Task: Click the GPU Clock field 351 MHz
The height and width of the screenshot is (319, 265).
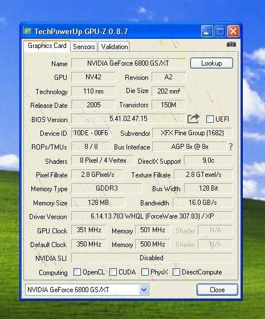Action: click(89, 230)
